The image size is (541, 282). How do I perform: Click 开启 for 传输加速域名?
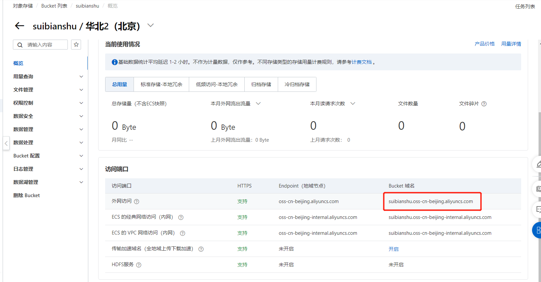coord(394,249)
